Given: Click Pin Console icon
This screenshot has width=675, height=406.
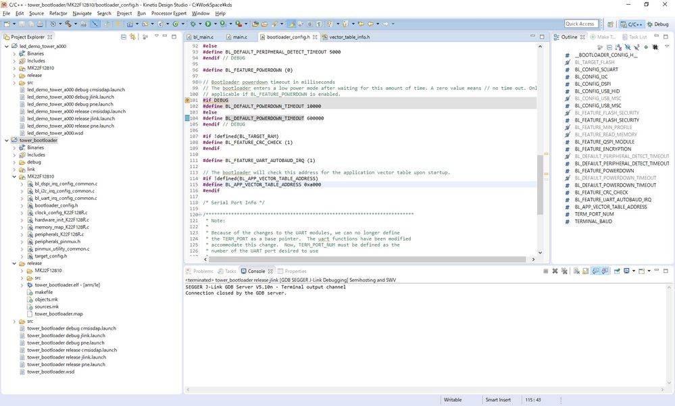Looking at the screenshot, I should click(x=617, y=271).
